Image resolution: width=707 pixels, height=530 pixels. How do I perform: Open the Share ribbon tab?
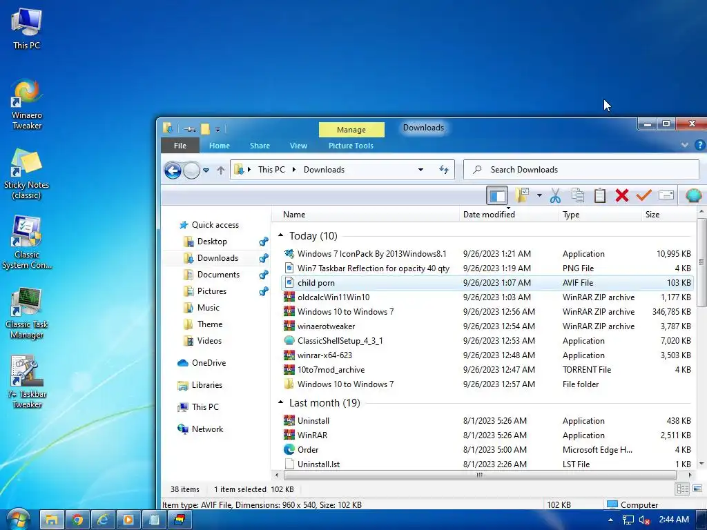[x=260, y=146]
